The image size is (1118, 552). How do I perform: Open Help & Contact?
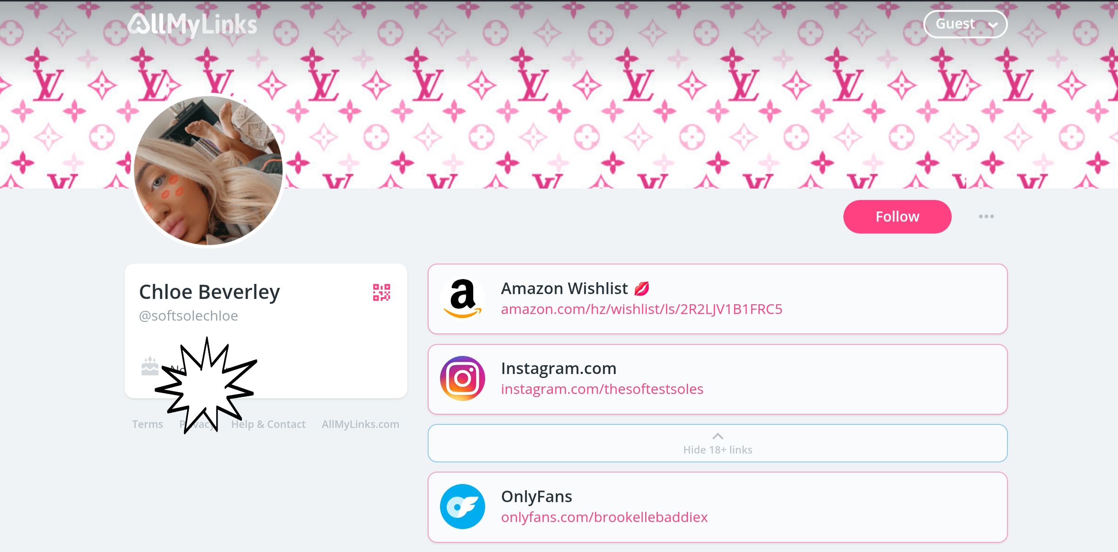[x=268, y=424]
